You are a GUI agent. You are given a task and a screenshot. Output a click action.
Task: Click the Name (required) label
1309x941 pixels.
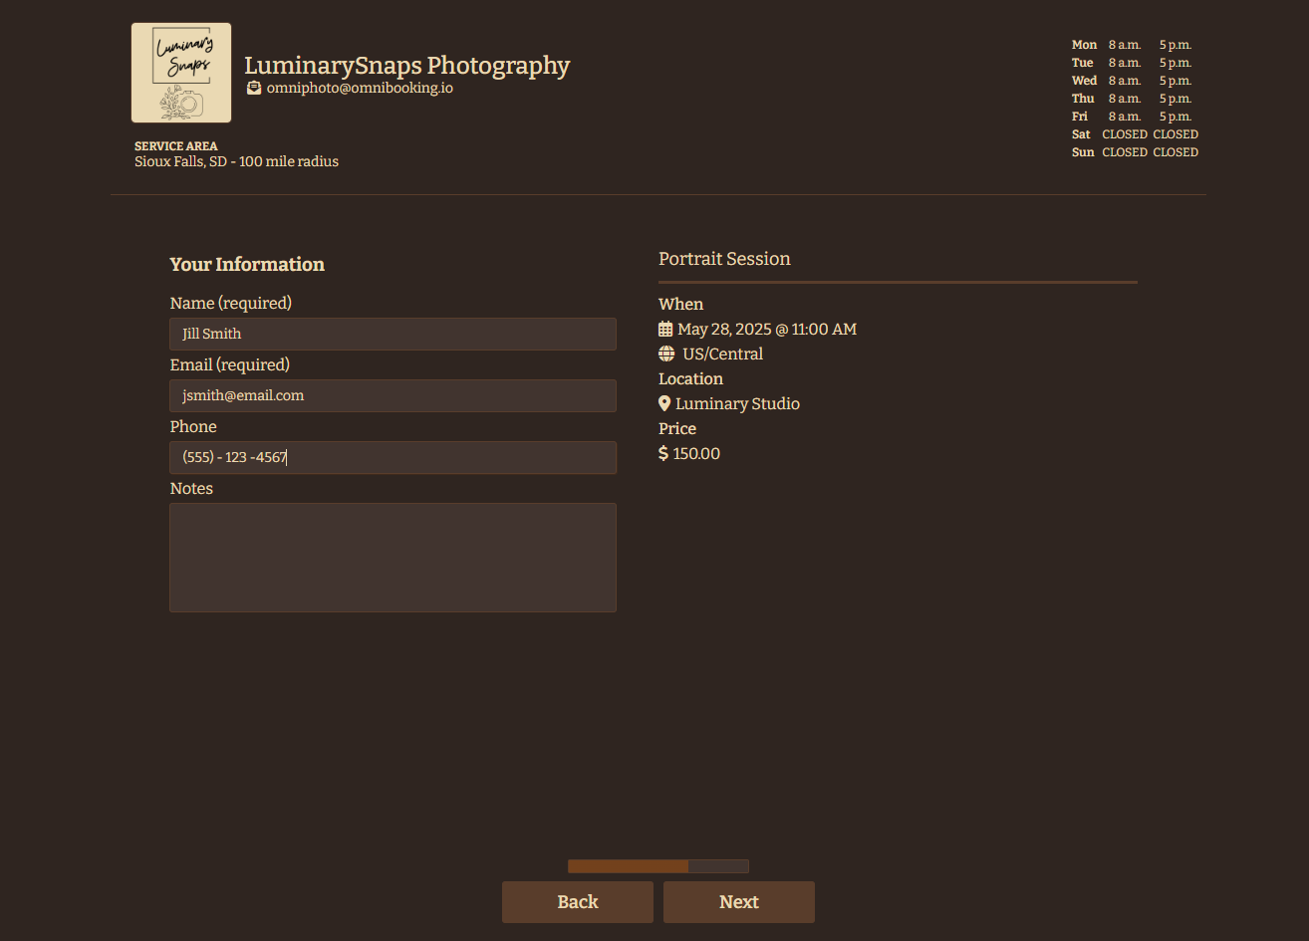(x=231, y=303)
